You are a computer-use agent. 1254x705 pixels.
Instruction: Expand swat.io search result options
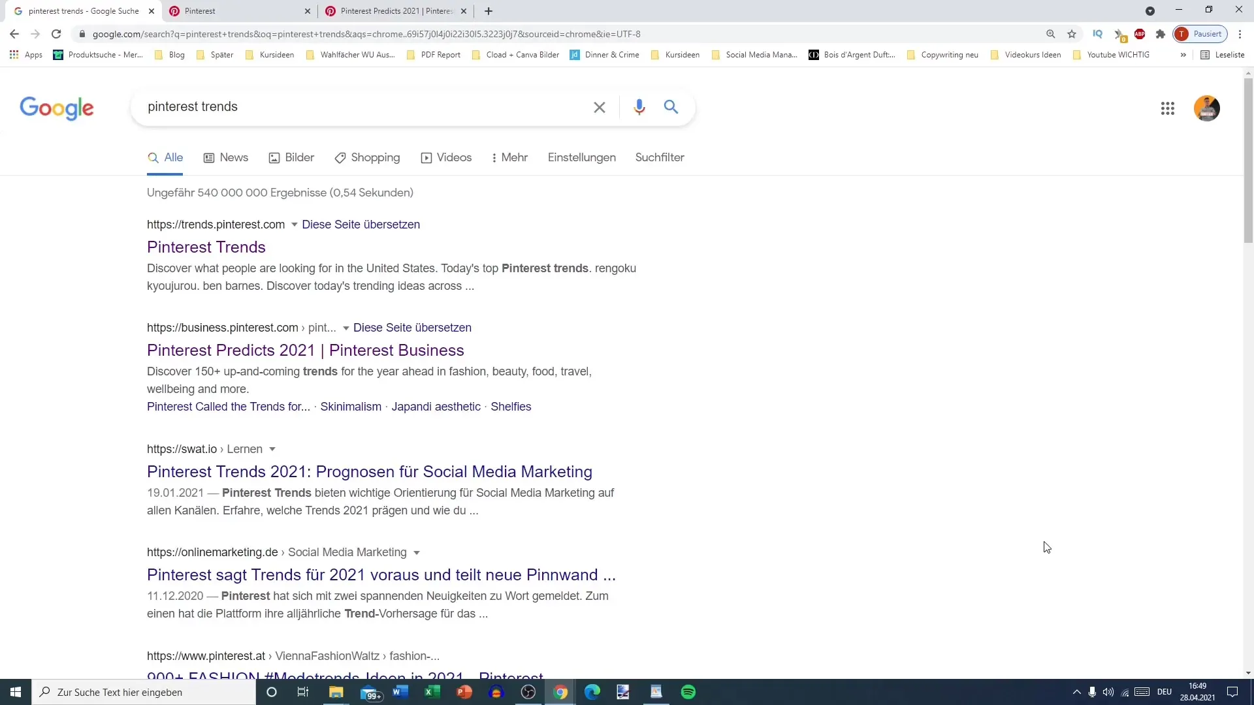tap(274, 448)
